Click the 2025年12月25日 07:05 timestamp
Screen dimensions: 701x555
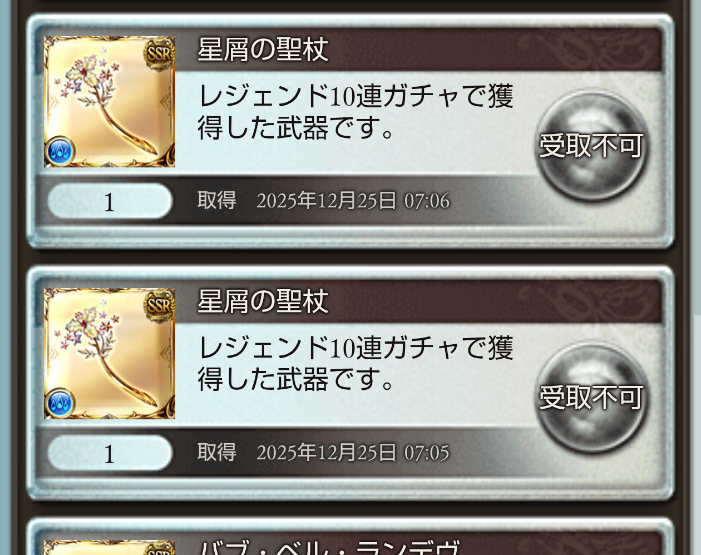(x=353, y=453)
